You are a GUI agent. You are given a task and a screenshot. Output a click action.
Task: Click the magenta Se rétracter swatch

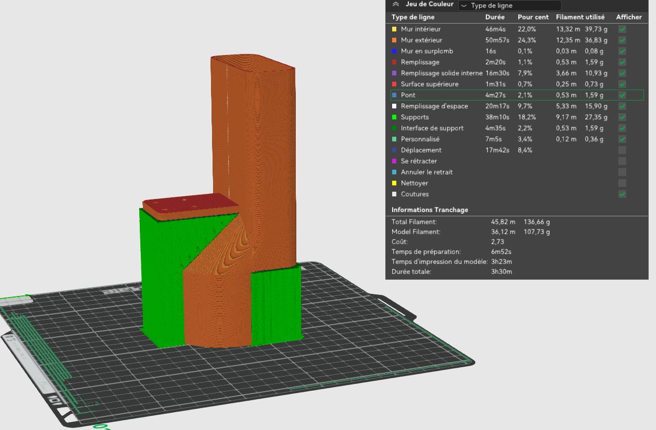pos(394,161)
